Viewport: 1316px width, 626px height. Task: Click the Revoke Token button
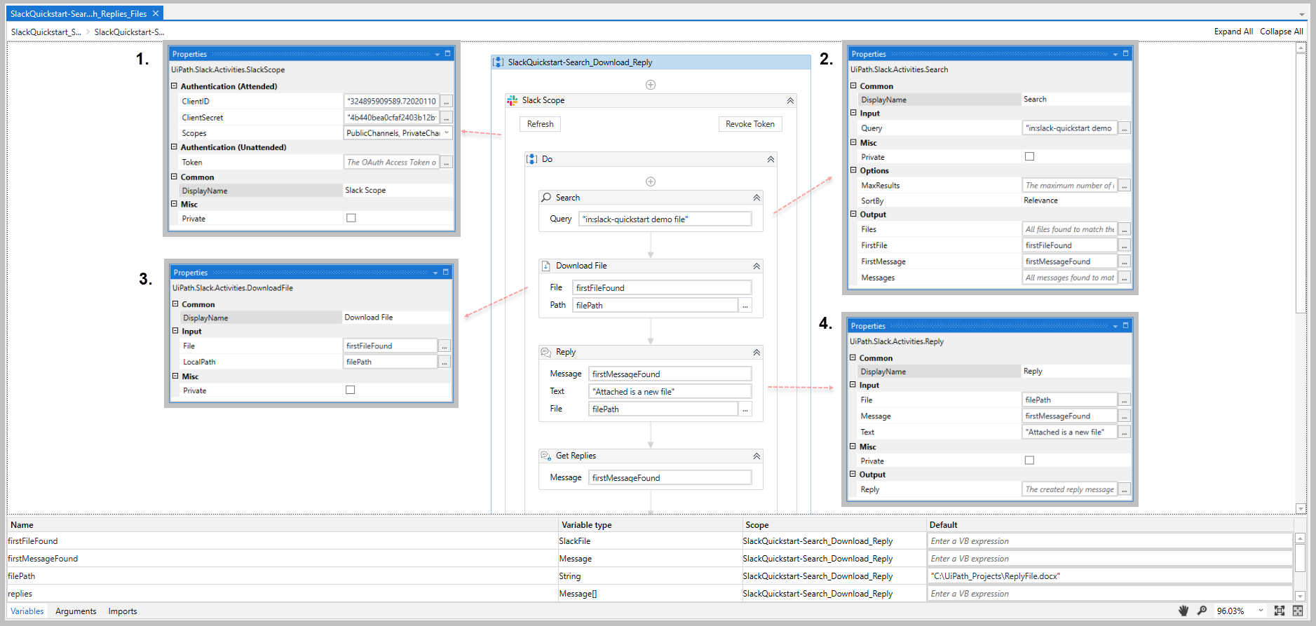tap(750, 124)
